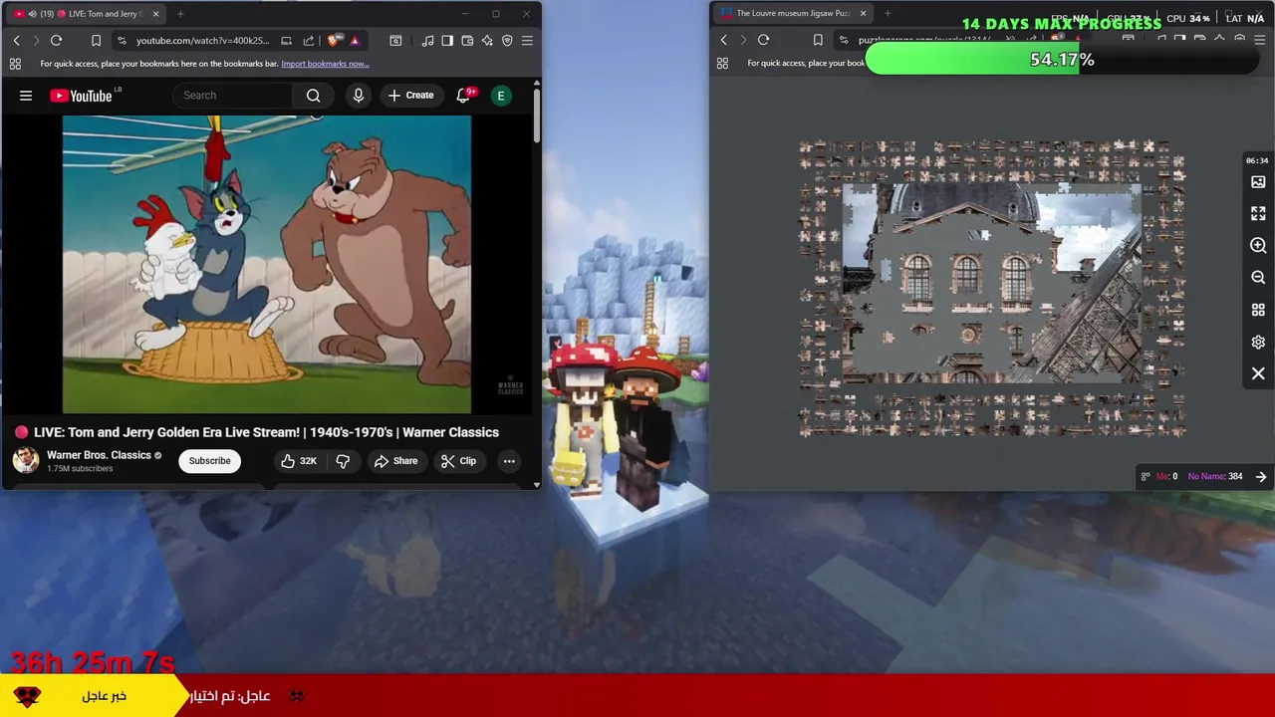Reload the YouTube page

57,41
